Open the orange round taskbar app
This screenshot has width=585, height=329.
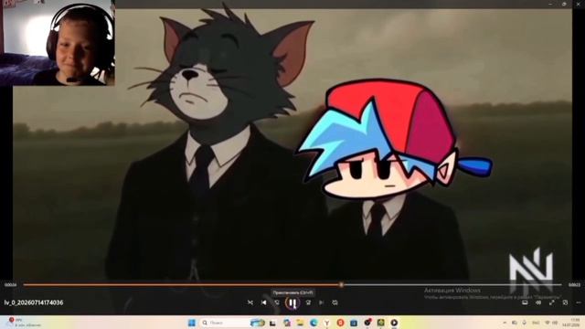pyautogui.click(x=340, y=323)
